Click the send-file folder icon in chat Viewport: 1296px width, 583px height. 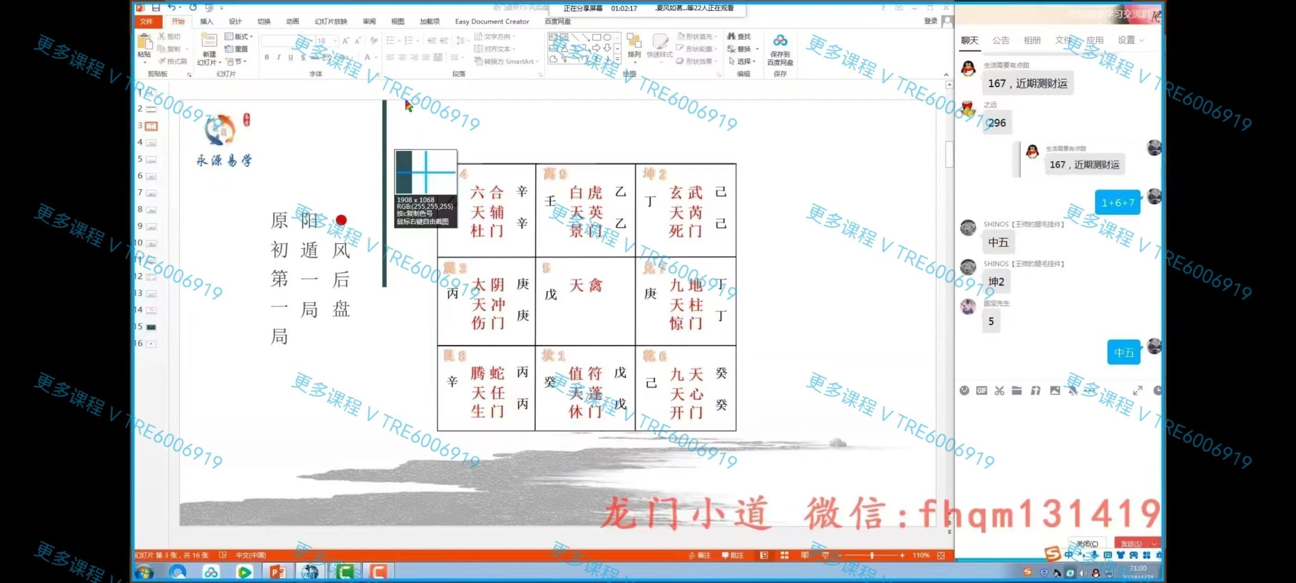1017,390
